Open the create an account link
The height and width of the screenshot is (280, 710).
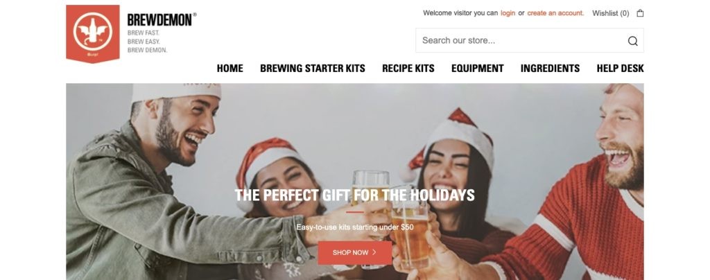[555, 13]
